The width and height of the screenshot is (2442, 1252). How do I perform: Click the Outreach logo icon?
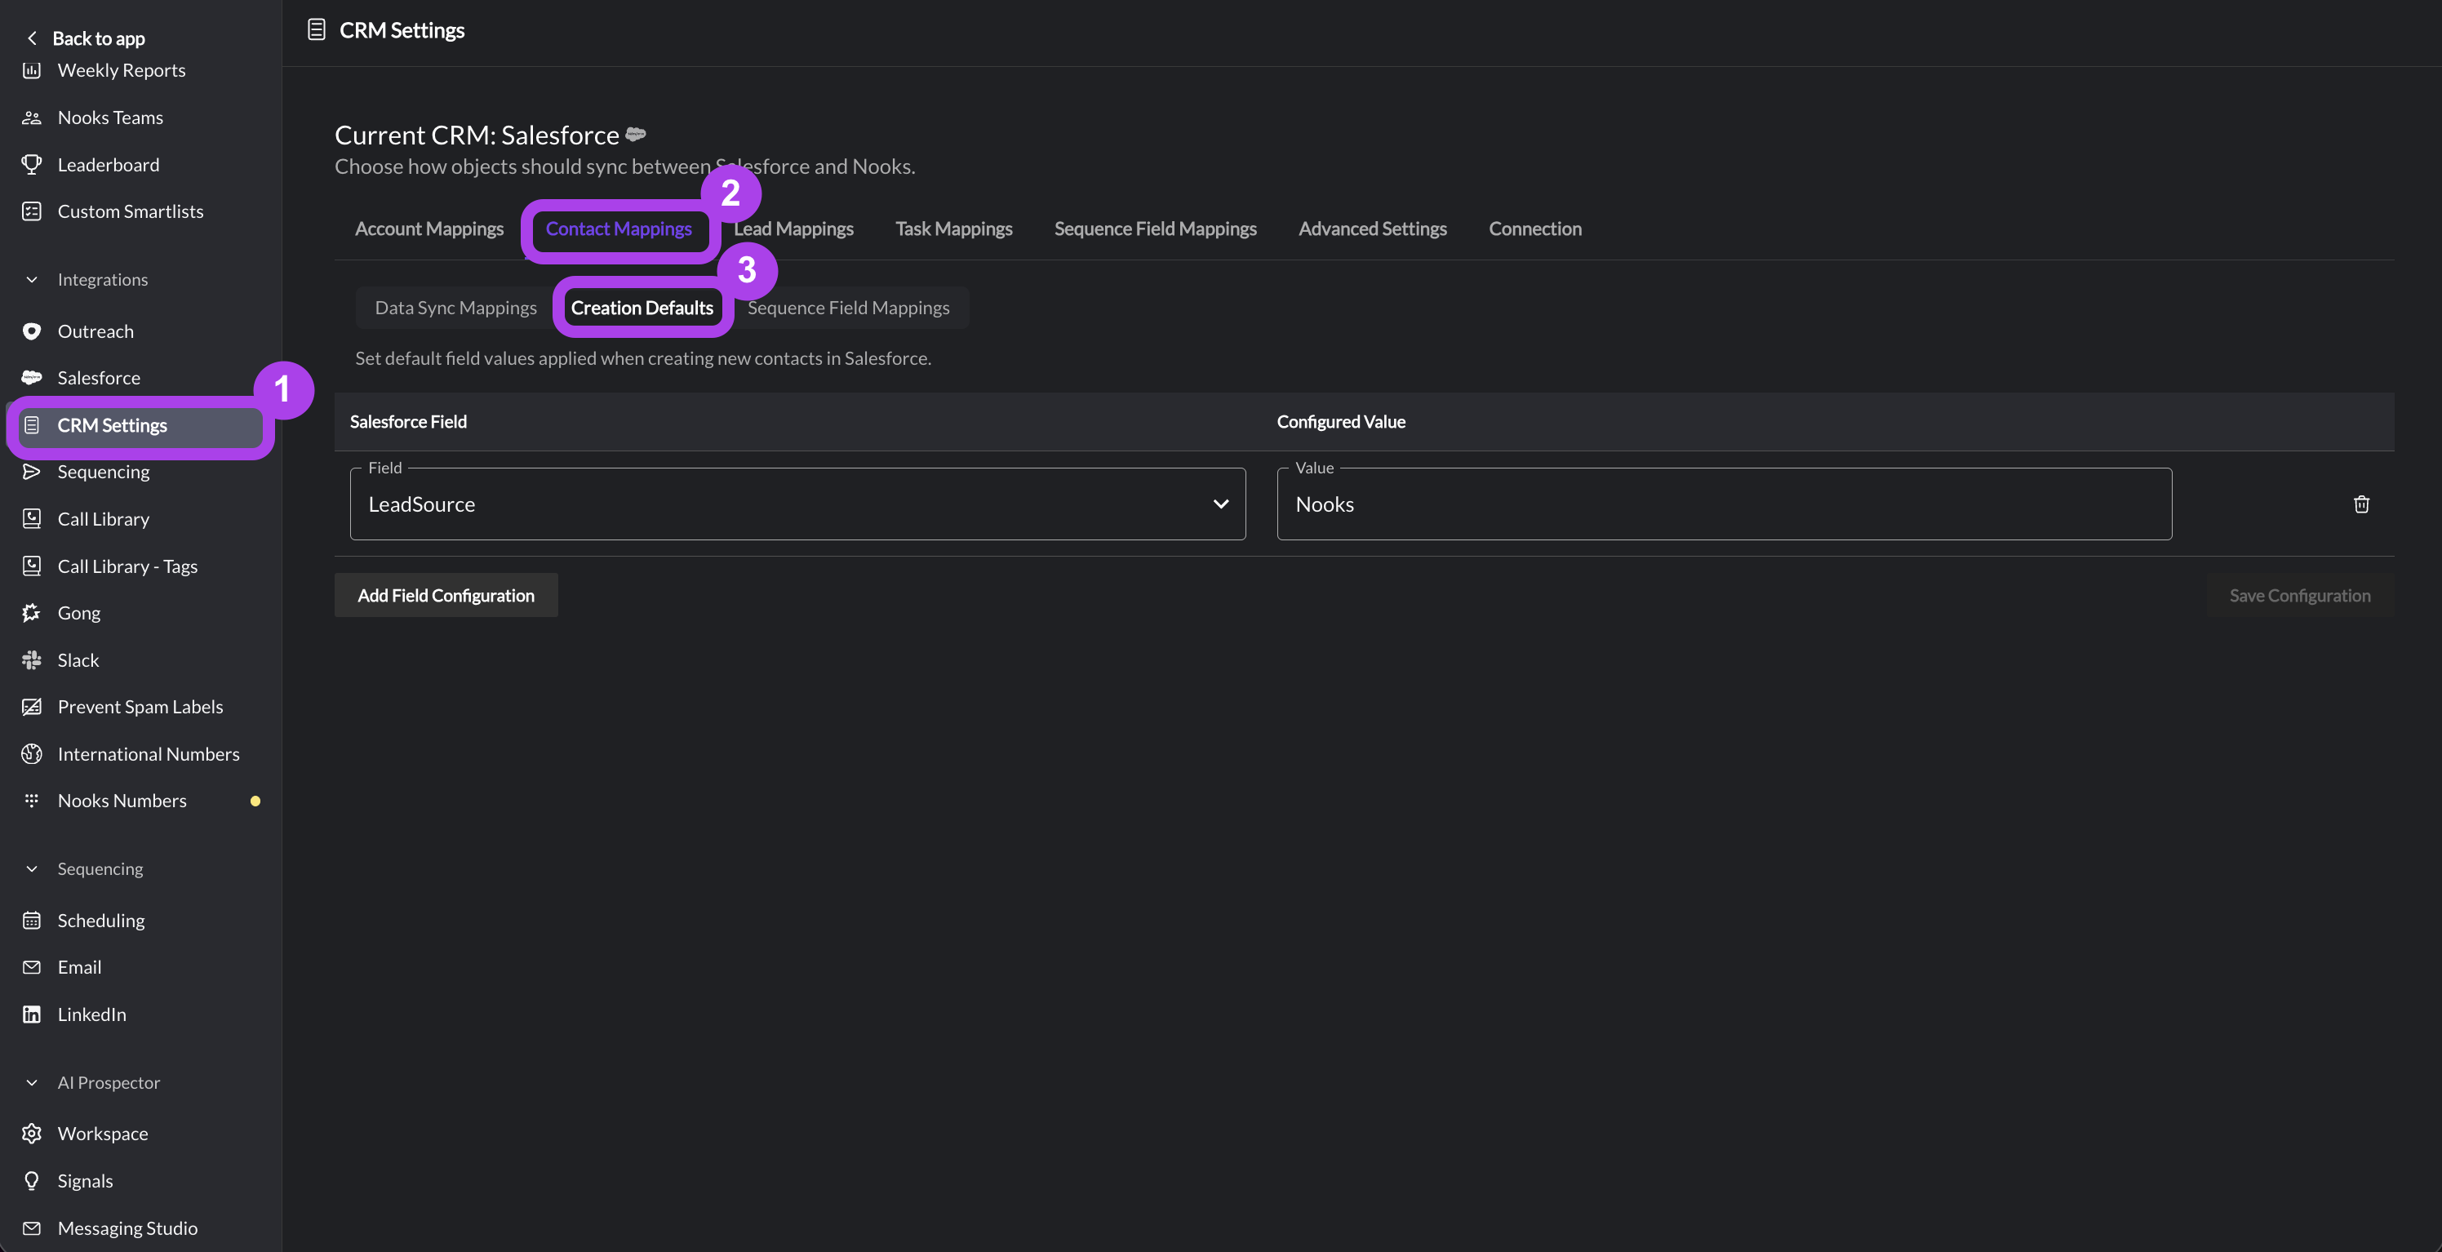tap(31, 331)
